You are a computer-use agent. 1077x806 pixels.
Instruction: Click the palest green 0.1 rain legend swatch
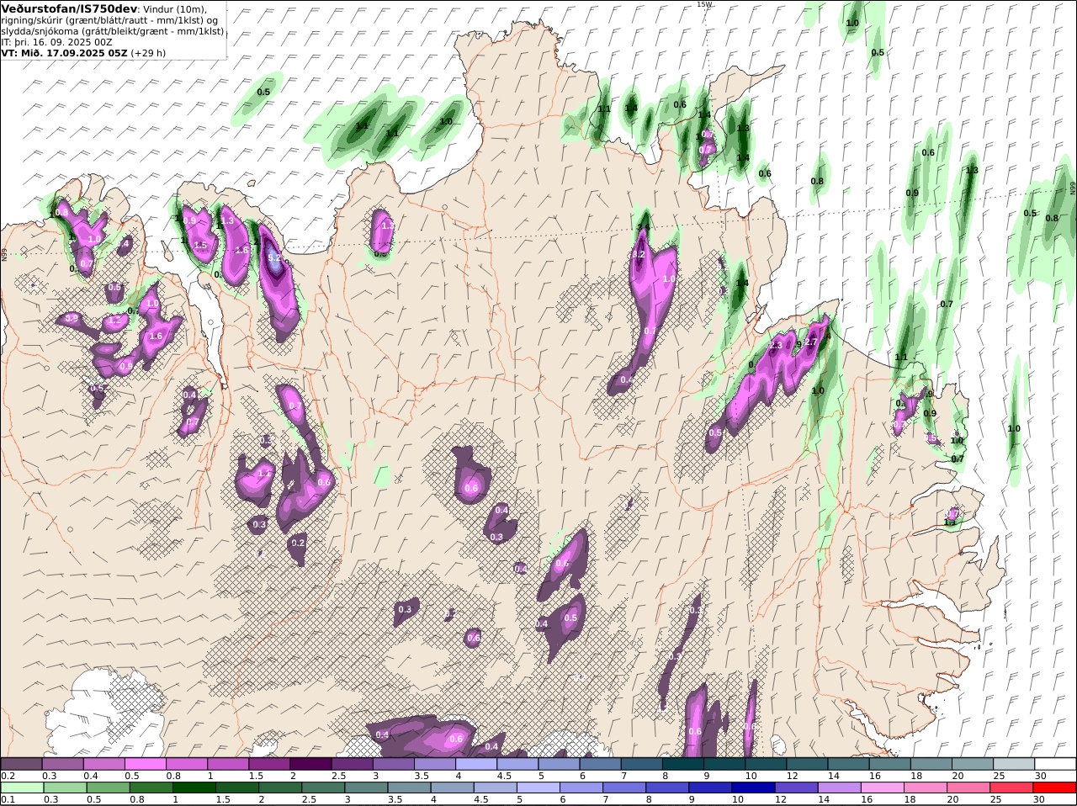(22, 787)
